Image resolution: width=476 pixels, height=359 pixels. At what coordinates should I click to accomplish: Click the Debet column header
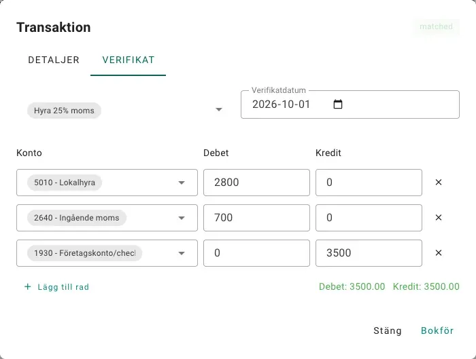point(216,153)
